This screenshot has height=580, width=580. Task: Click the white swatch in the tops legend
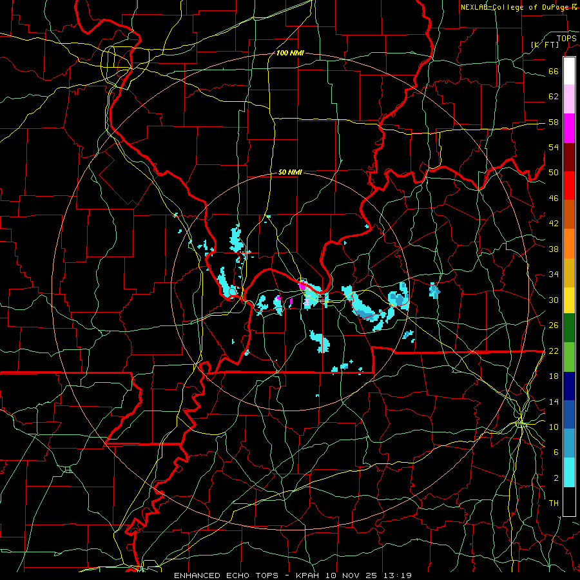(569, 71)
